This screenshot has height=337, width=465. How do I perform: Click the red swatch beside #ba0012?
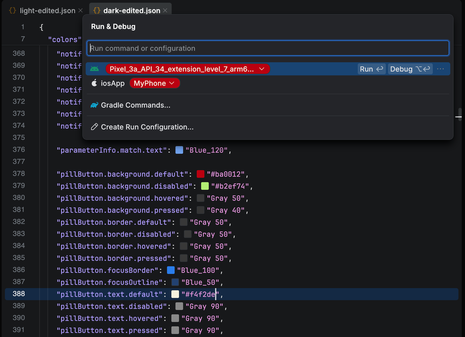[x=201, y=174]
